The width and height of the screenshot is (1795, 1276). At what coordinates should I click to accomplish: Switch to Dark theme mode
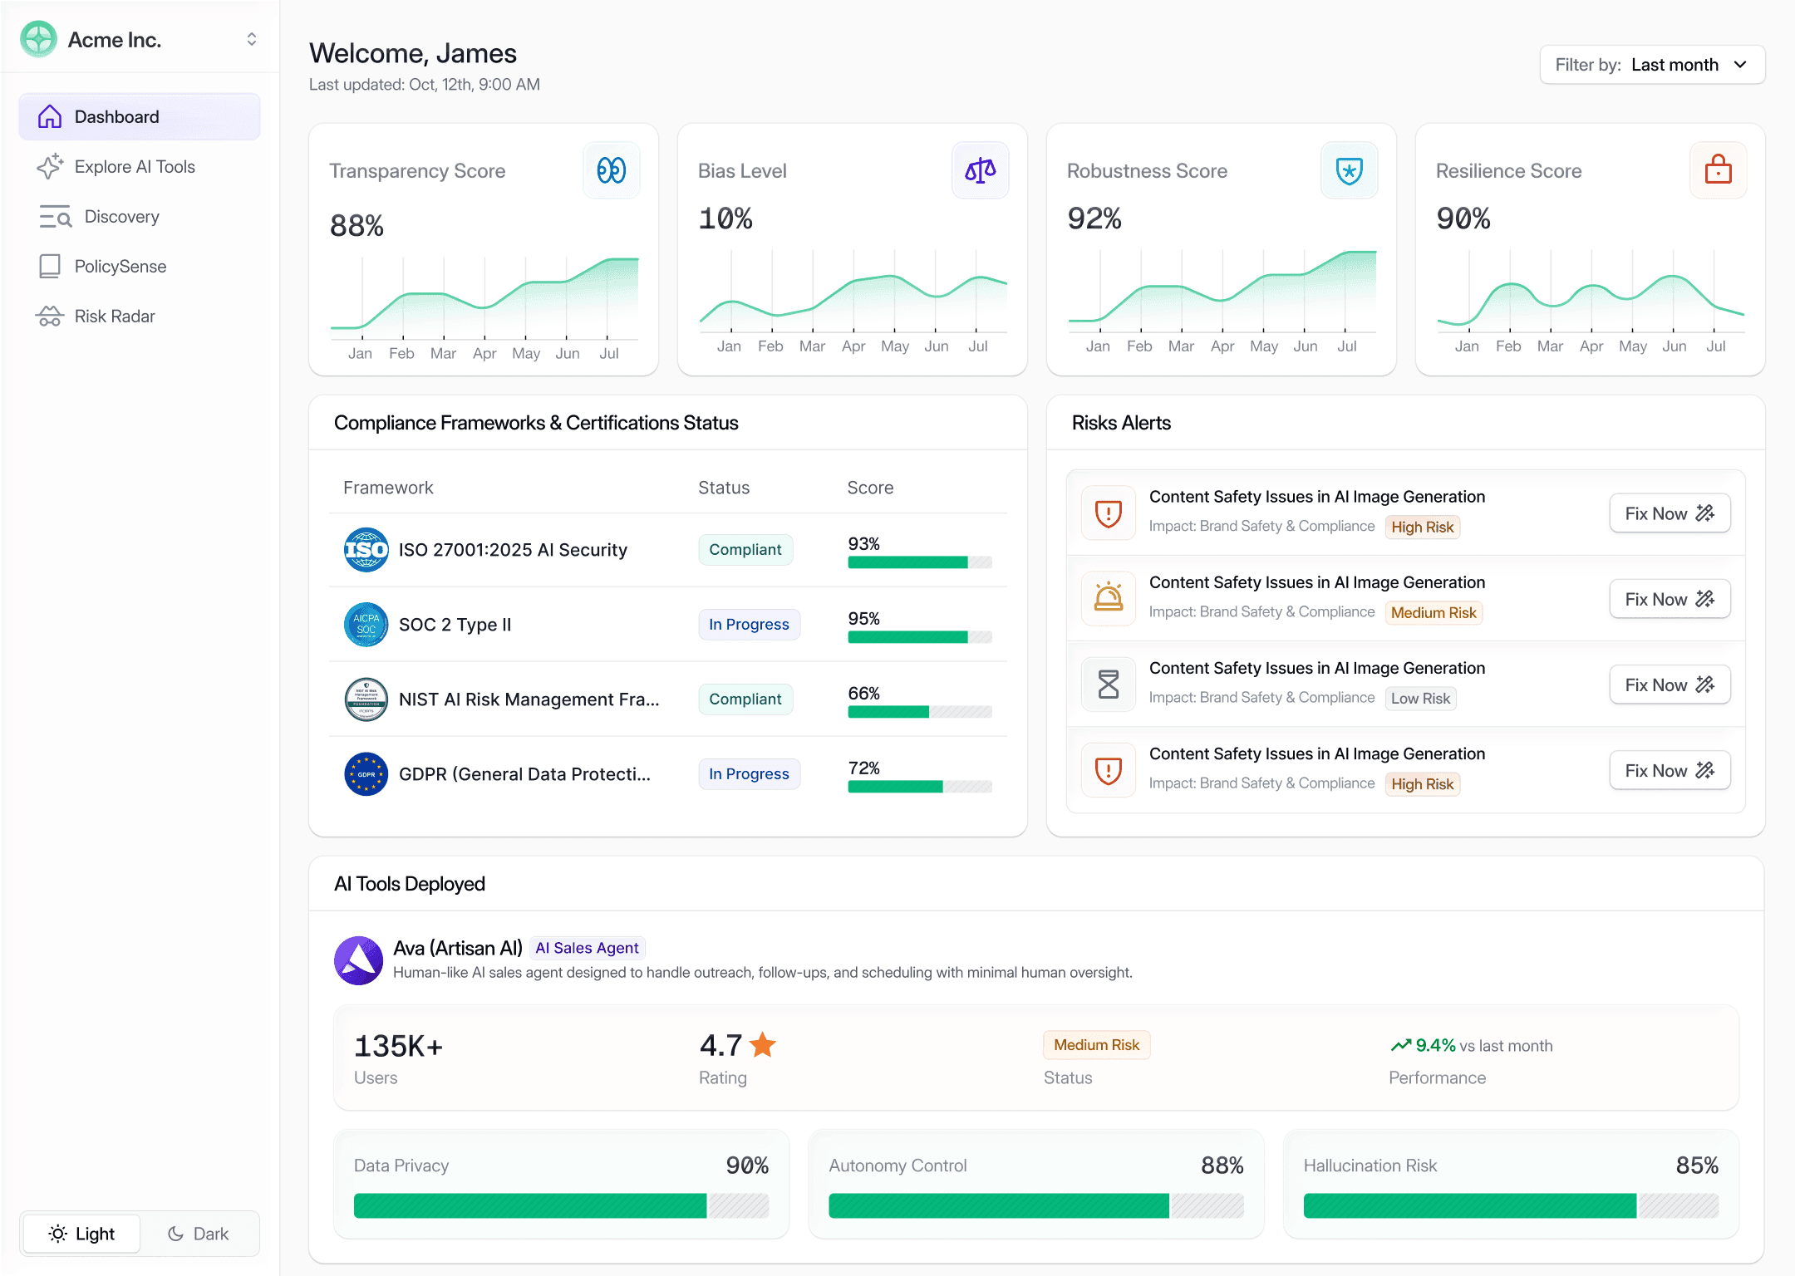(x=199, y=1234)
